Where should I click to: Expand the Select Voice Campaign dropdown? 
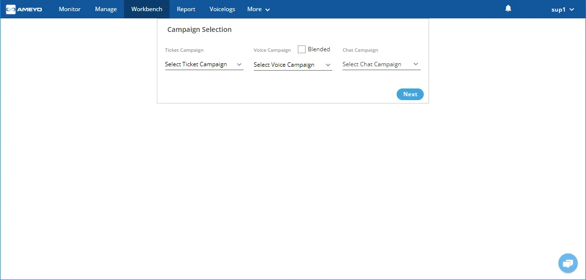pos(293,65)
